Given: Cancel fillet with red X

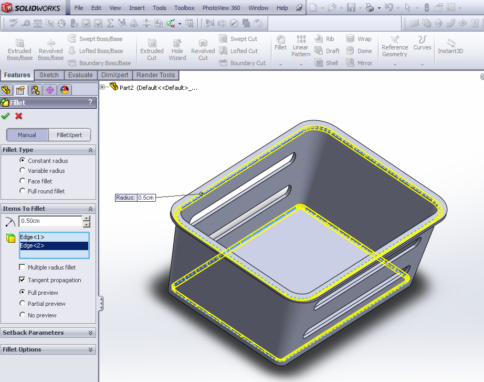Looking at the screenshot, I should (x=19, y=116).
